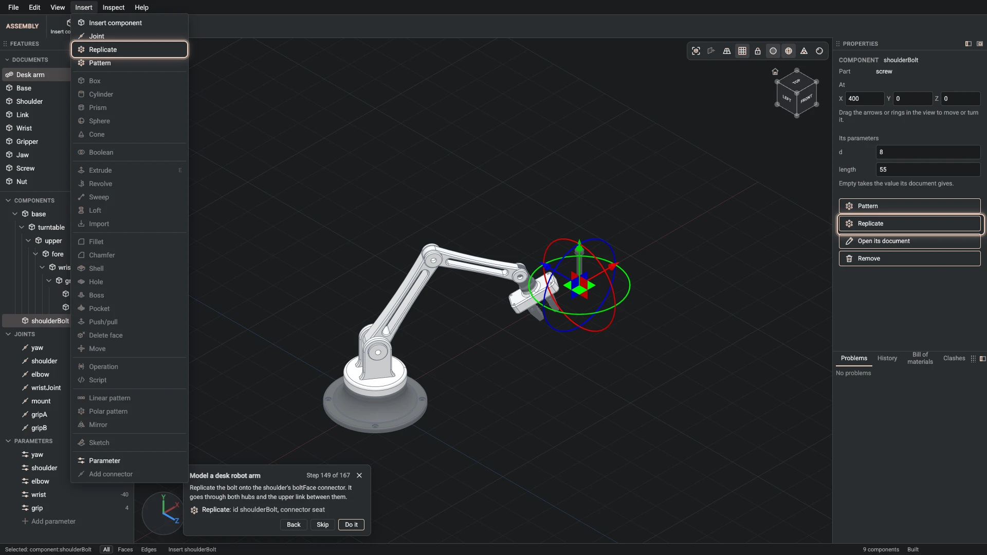987x555 pixels.
Task: Collapse the JOINTS section
Action: [8, 334]
